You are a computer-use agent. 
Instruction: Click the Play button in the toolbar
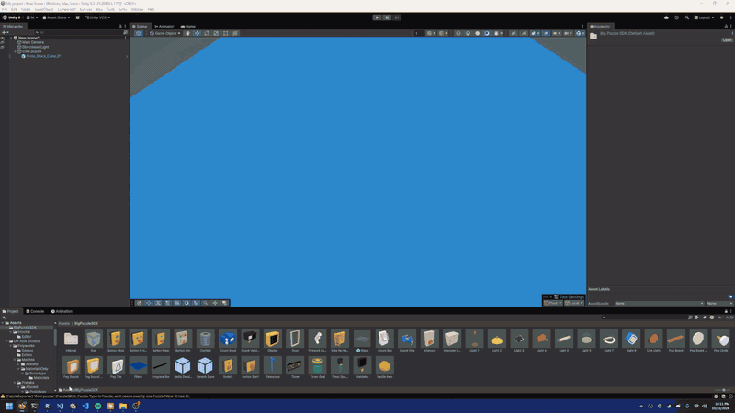click(377, 17)
